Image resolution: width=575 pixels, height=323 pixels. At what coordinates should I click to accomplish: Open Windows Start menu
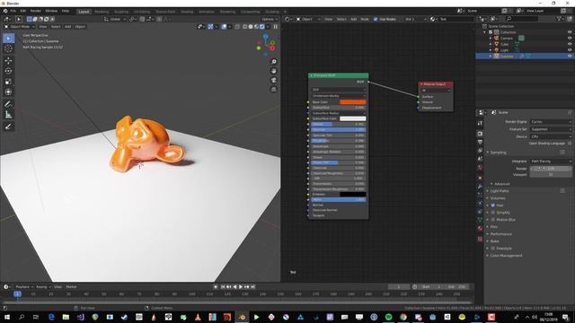pos(7,317)
